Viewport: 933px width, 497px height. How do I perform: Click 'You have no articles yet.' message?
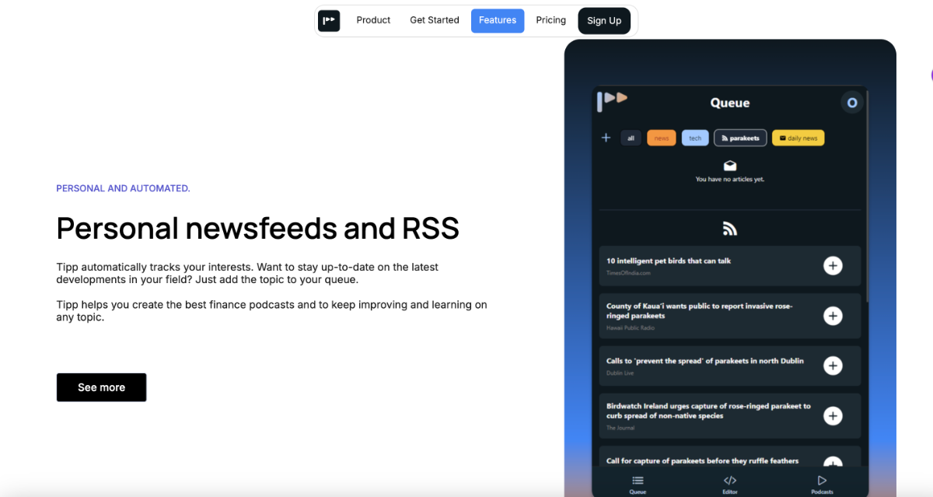[730, 180]
